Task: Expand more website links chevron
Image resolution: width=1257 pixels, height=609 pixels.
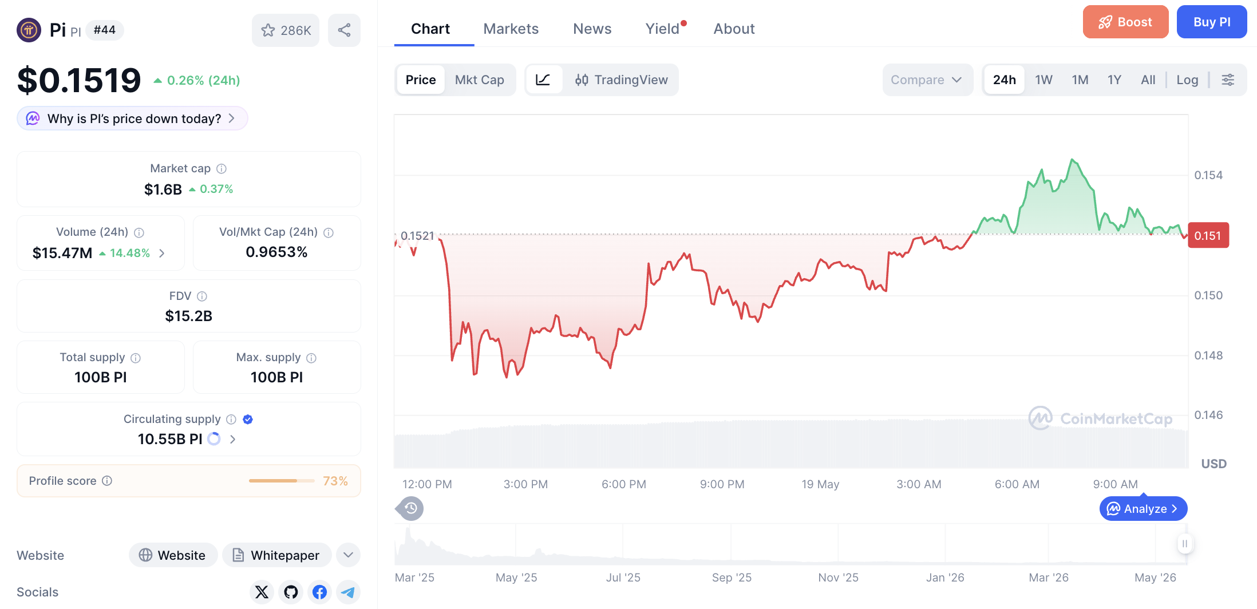Action: click(x=348, y=555)
